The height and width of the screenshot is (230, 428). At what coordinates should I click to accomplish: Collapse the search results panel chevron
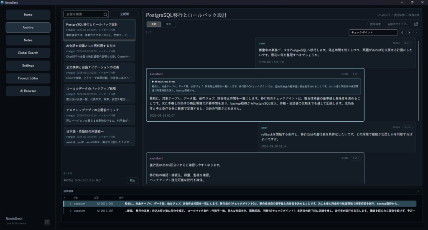[418, 192]
